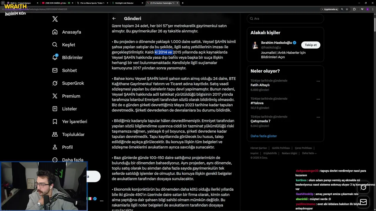Bookmark this page with the star
This screenshot has width=376, height=211.
(x=347, y=9)
